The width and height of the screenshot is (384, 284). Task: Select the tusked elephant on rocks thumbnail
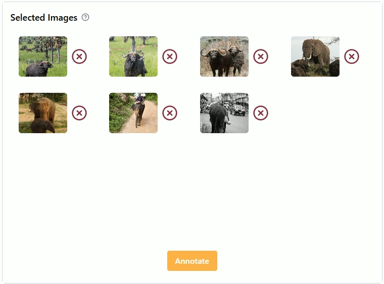[315, 56]
